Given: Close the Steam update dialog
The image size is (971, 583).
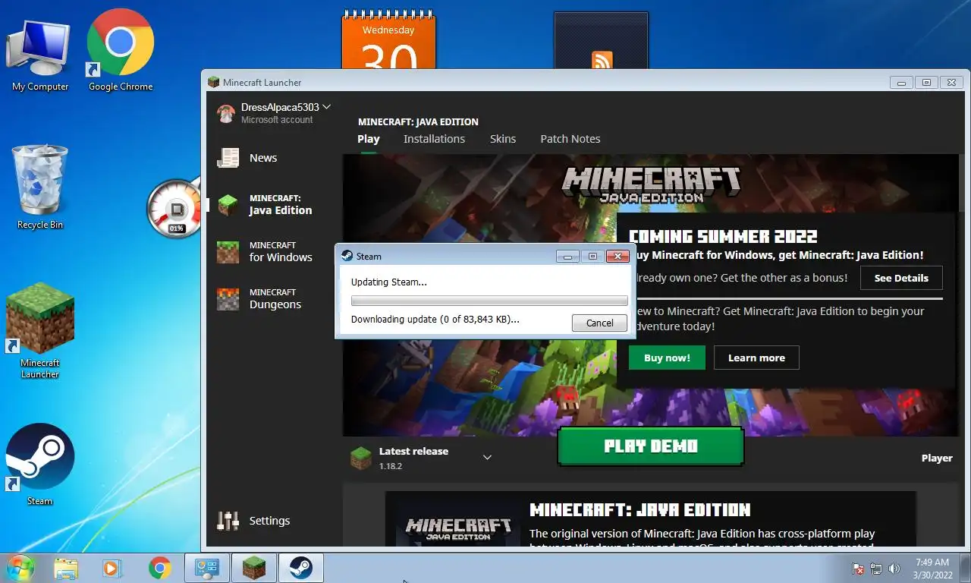Looking at the screenshot, I should coord(617,257).
